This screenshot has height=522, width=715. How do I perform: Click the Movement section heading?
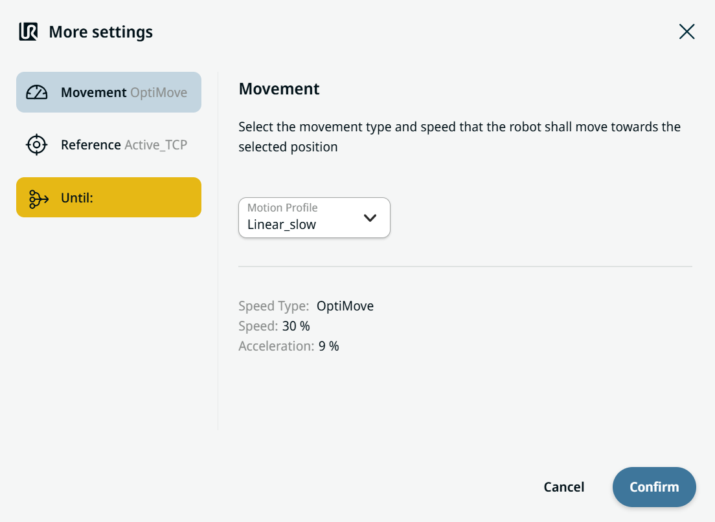[x=279, y=89]
